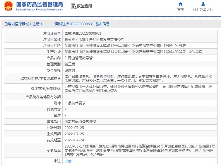Click the slash value in 其他内容 row
The height and width of the screenshot is (166, 221).
tap(65, 109)
